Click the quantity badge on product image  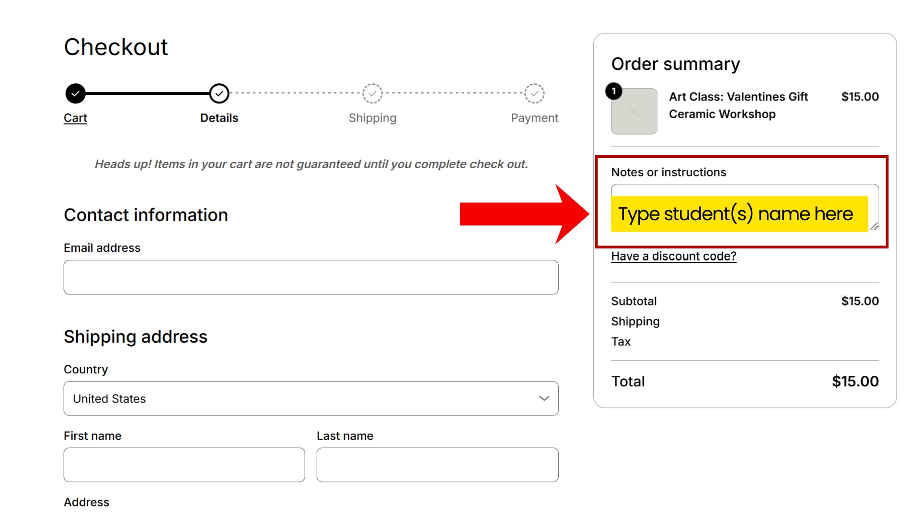614,91
